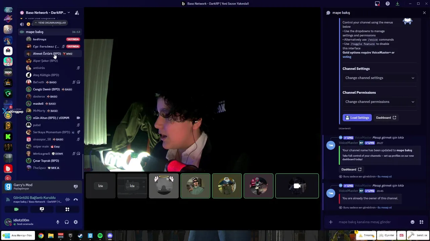Follow the voting link in bot message
The height and width of the screenshot is (241, 430).
[x=347, y=57]
